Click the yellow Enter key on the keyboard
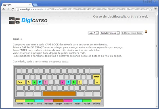Viewport: 159px width, 109px height. 97,79
